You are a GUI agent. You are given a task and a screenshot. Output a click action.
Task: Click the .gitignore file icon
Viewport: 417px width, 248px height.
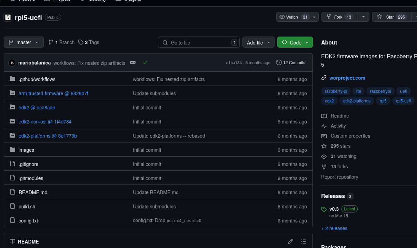click(x=12, y=164)
